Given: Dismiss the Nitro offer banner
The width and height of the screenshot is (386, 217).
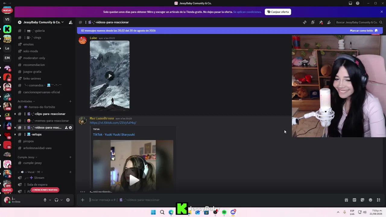Looking at the screenshot, I should pyautogui.click(x=381, y=12).
